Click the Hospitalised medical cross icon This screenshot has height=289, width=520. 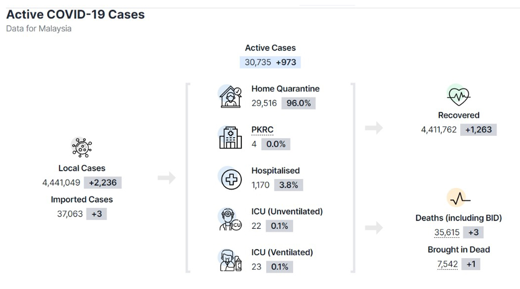[231, 179]
